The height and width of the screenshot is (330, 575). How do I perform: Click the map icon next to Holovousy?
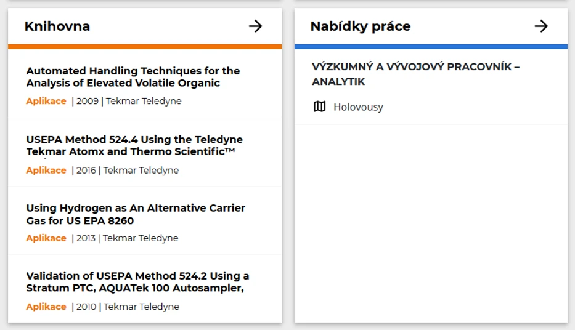pyautogui.click(x=319, y=107)
